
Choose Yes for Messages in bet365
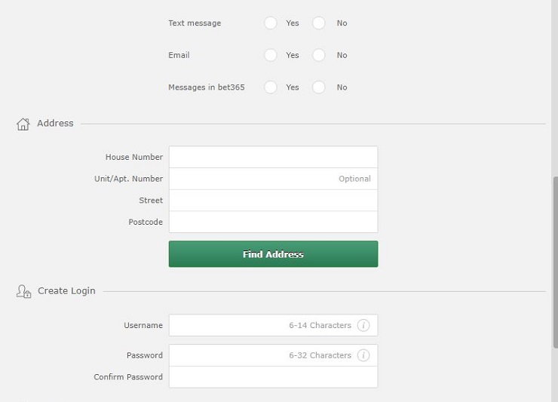(271, 87)
